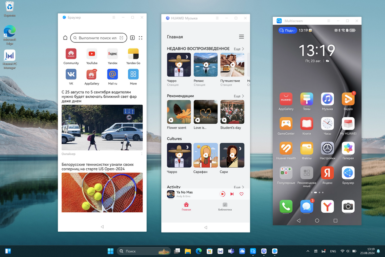Viewport: 385px width, 257px height.
Task: Open the AppGallery shortcut in the browser
Action: point(92,74)
